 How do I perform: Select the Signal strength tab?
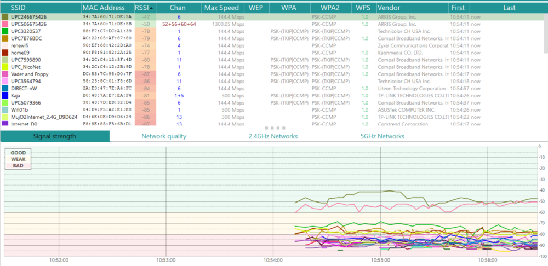pyautogui.click(x=54, y=136)
